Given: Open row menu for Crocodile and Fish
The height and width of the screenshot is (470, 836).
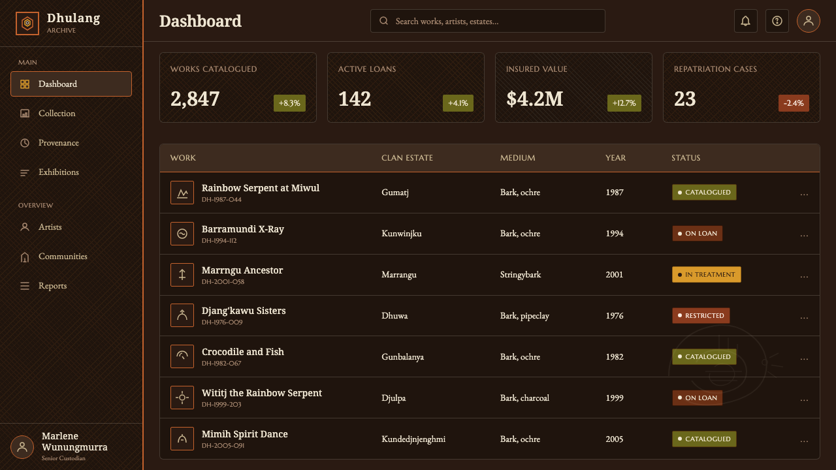Looking at the screenshot, I should point(804,358).
